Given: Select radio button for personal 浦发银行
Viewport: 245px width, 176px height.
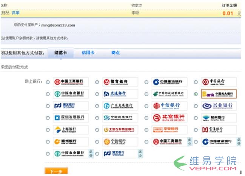Looking at the screenshot, I should click(48, 106).
